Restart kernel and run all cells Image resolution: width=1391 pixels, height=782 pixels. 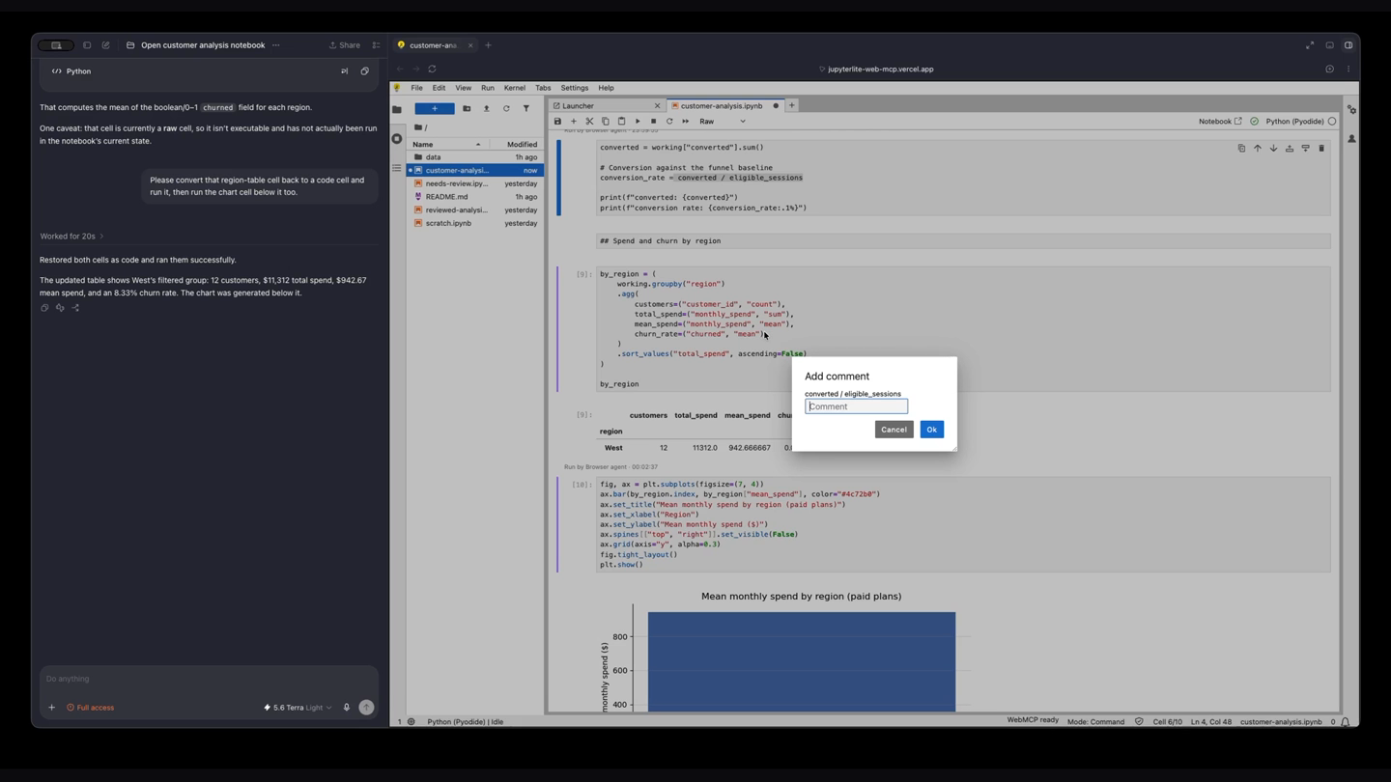point(686,122)
